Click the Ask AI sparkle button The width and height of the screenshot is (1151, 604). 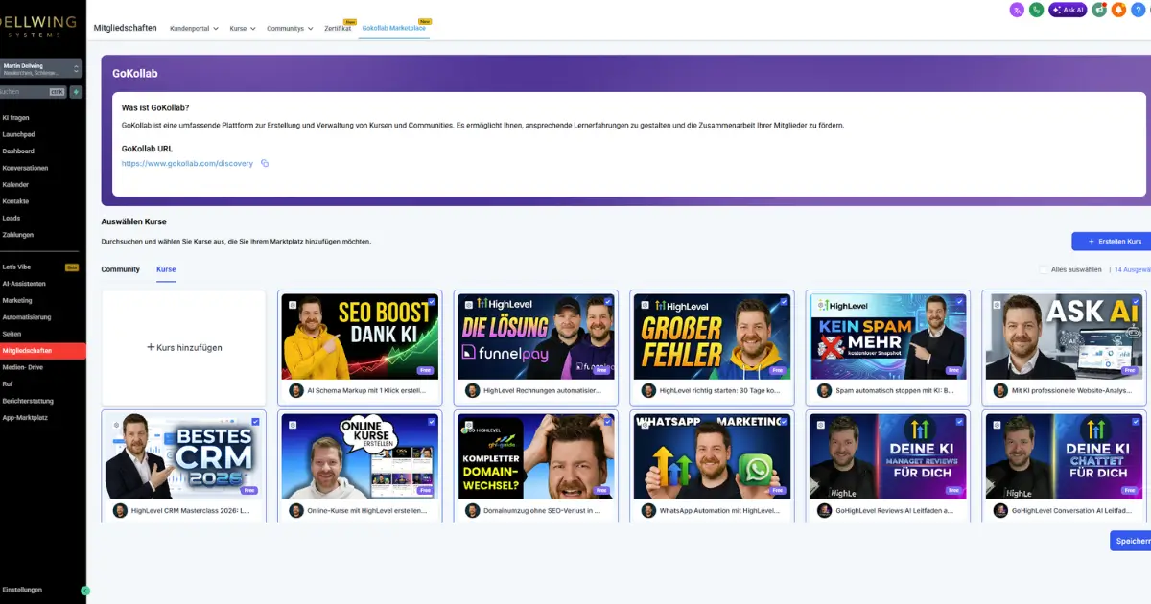point(1068,10)
